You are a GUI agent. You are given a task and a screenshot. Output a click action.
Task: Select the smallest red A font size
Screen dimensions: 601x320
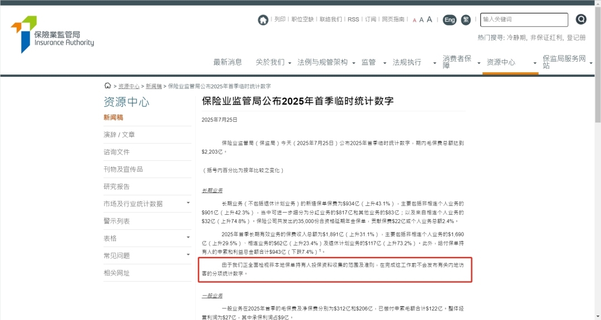(414, 21)
